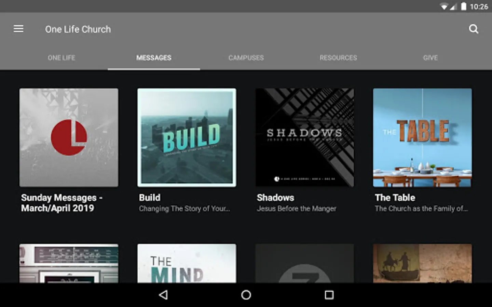492x307 pixels.
Task: Select the MESSAGES tab
Action: 154,58
